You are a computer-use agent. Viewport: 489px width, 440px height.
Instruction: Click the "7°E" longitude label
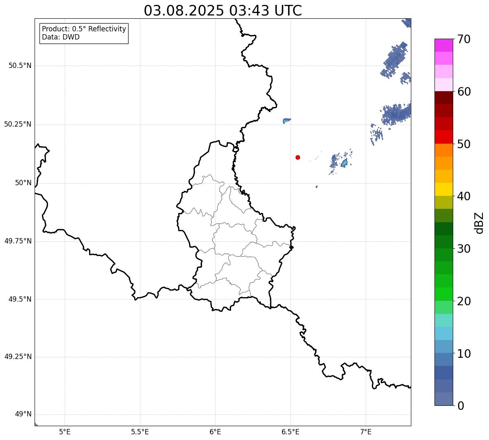click(366, 432)
